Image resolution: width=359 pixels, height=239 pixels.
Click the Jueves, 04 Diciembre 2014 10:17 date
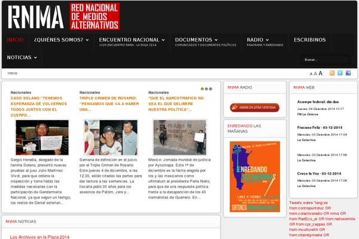pyautogui.click(x=321, y=109)
